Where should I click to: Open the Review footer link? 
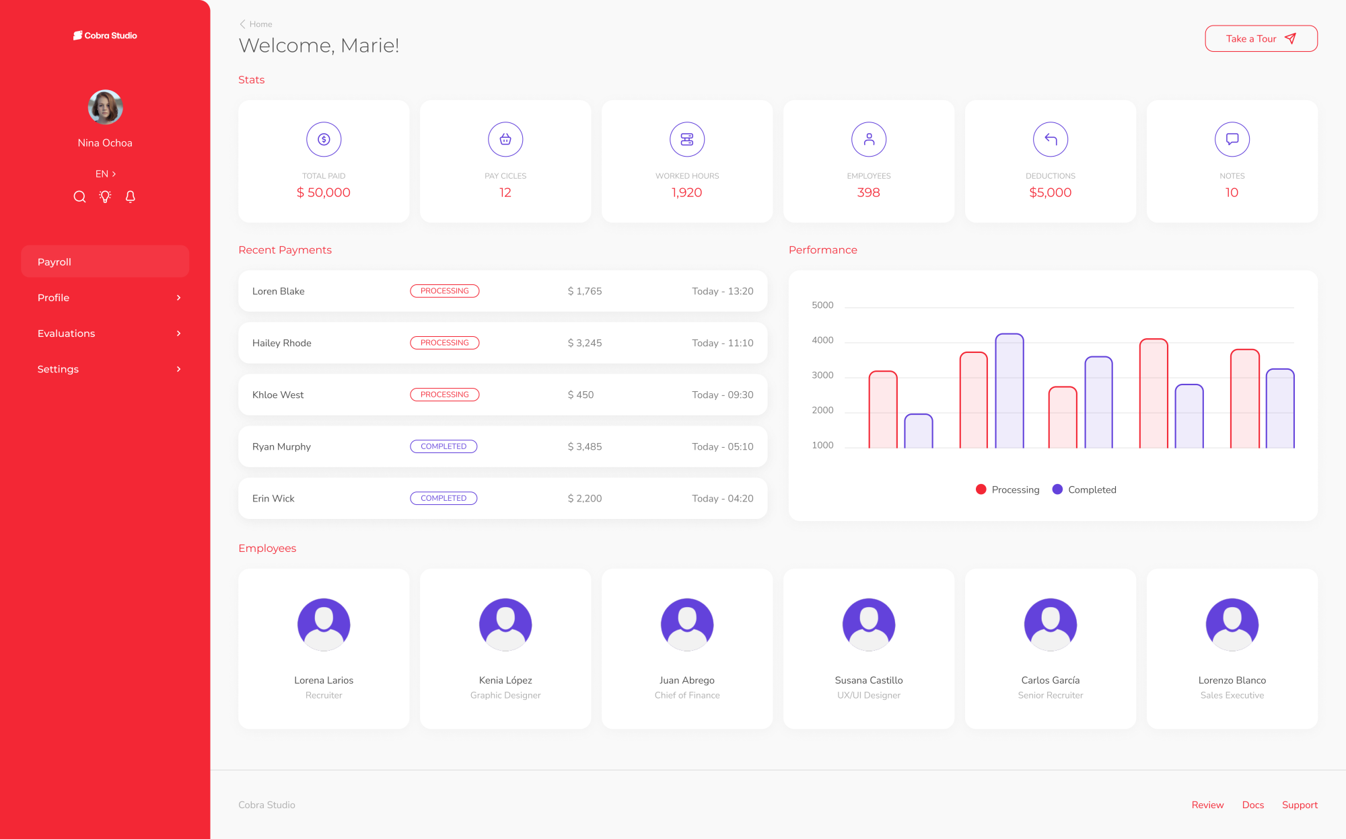pos(1207,805)
